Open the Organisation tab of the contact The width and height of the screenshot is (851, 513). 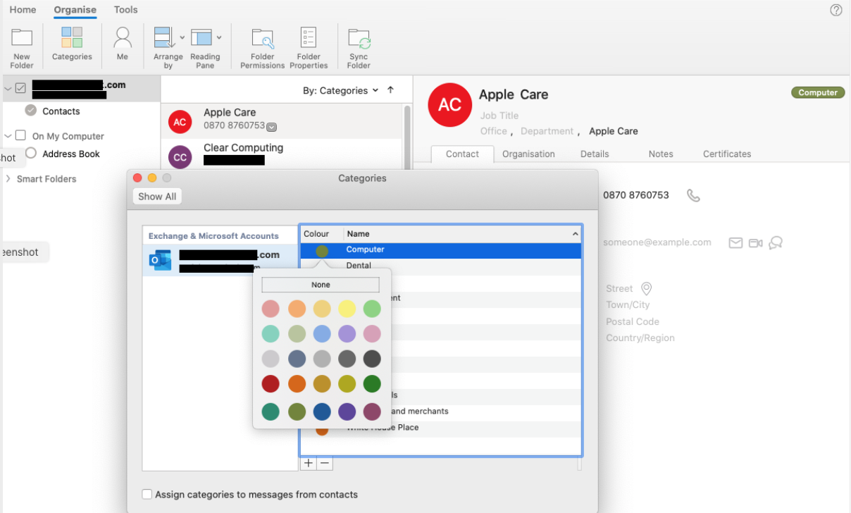point(528,154)
